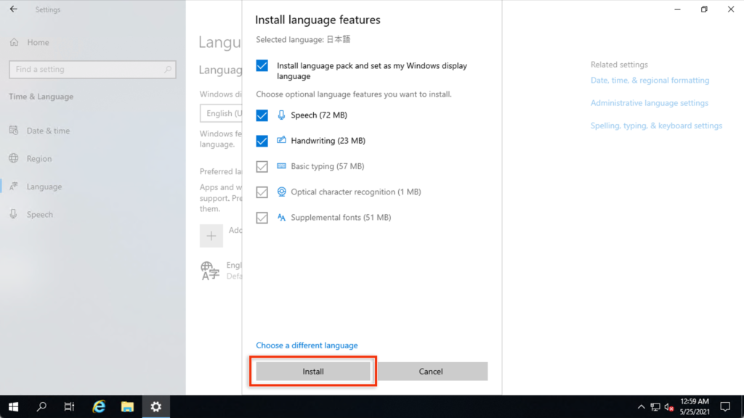Click the Basic typing (57 MB) checkbox
744x418 pixels.
(x=262, y=166)
